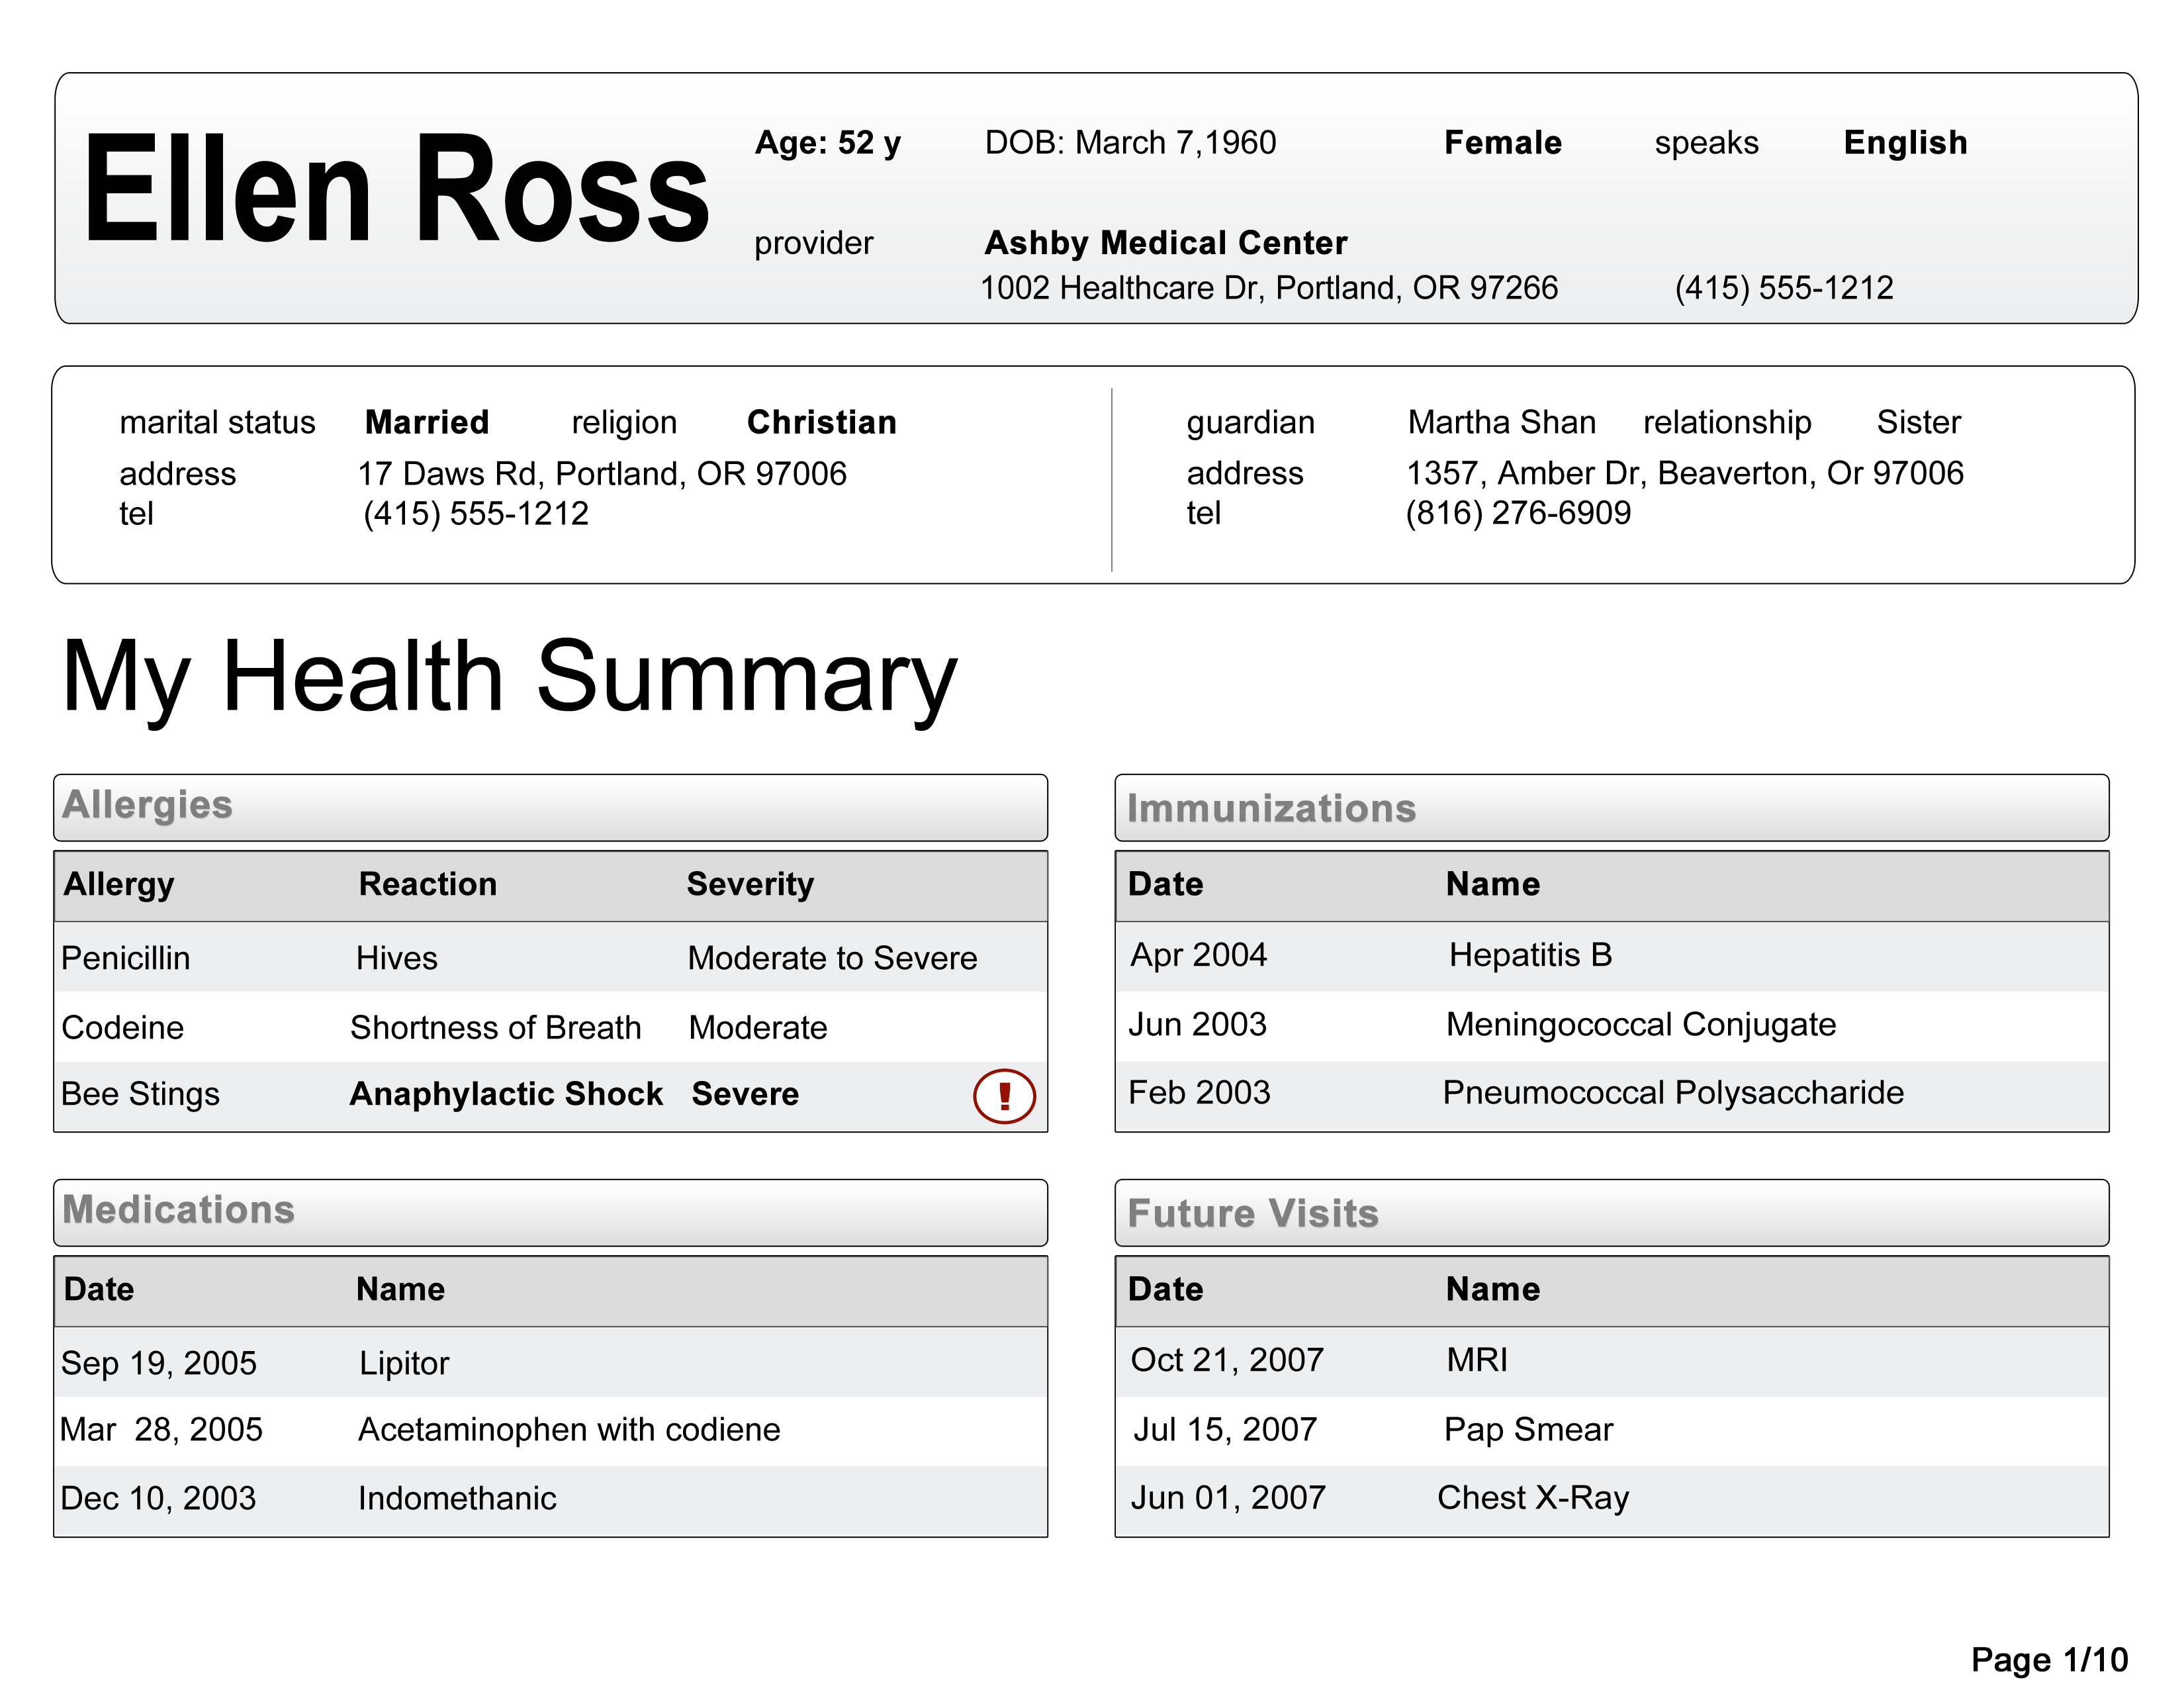Click the Lipitor medication entry
The width and height of the screenshot is (2184, 1688).
404,1363
